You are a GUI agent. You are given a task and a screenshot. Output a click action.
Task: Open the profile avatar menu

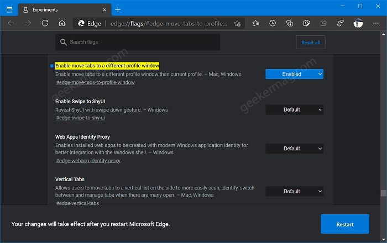coord(358,23)
